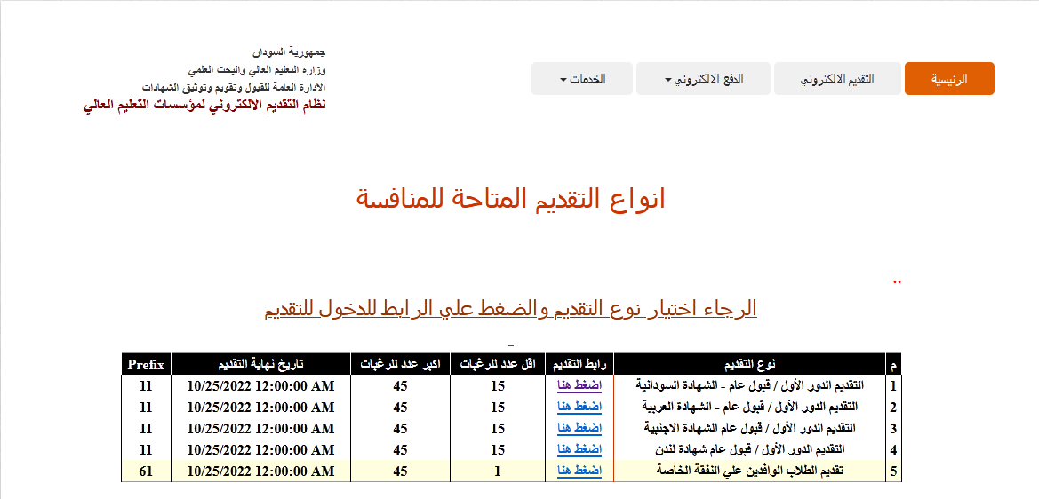Select the اكبر عدد للرغبات column header
The image size is (1039, 499).
coord(400,364)
